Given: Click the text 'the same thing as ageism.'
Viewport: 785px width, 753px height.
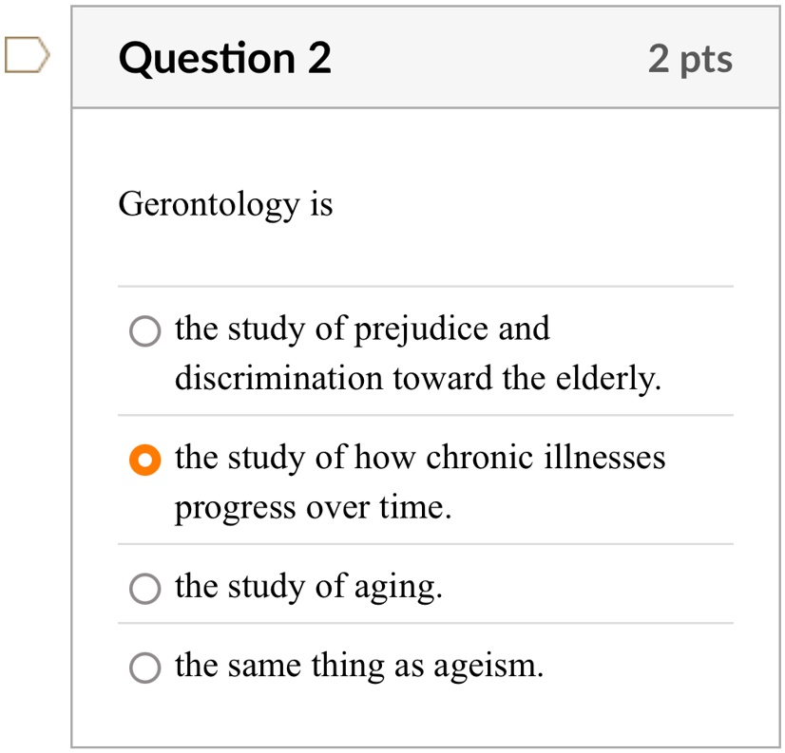Looking at the screenshot, I should pos(359,667).
